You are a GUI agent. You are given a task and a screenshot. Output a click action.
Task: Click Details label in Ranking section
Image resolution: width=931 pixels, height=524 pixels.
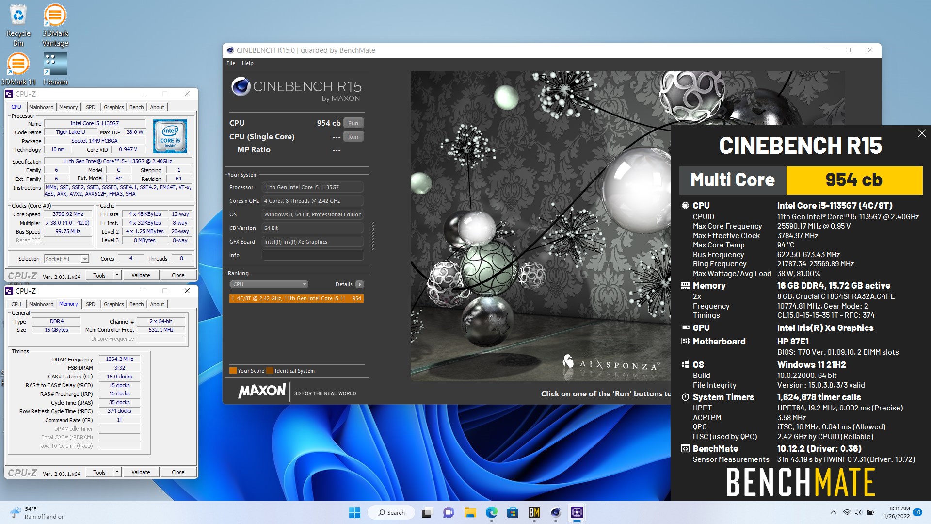[x=344, y=284]
